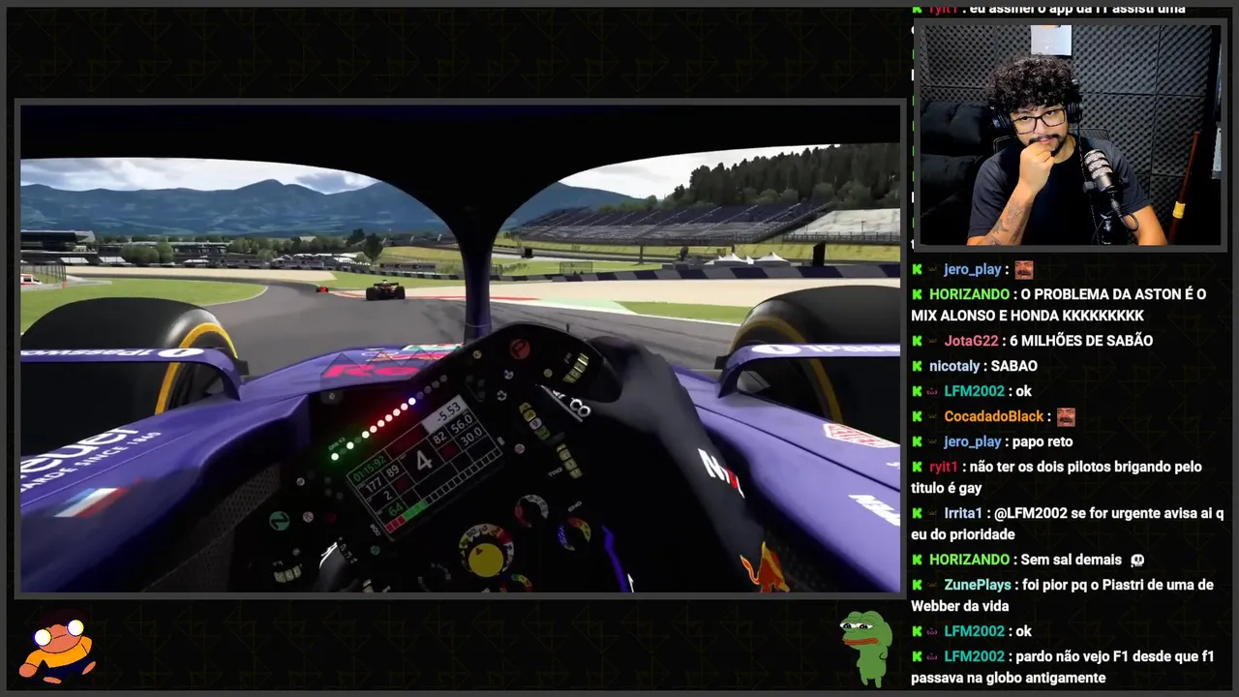The image size is (1239, 697).
Task: Open Irrita1's chat username
Action: tap(963, 513)
